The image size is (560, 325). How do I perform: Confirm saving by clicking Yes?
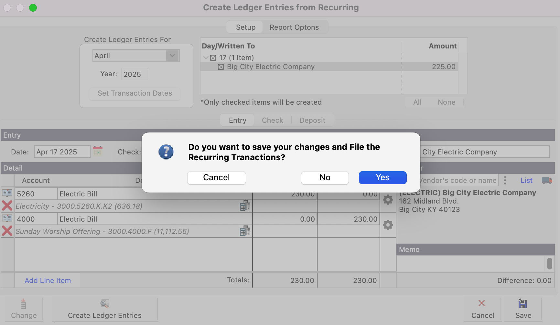pyautogui.click(x=382, y=178)
